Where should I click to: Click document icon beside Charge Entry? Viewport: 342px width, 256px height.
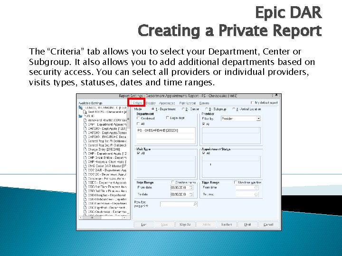(85, 149)
